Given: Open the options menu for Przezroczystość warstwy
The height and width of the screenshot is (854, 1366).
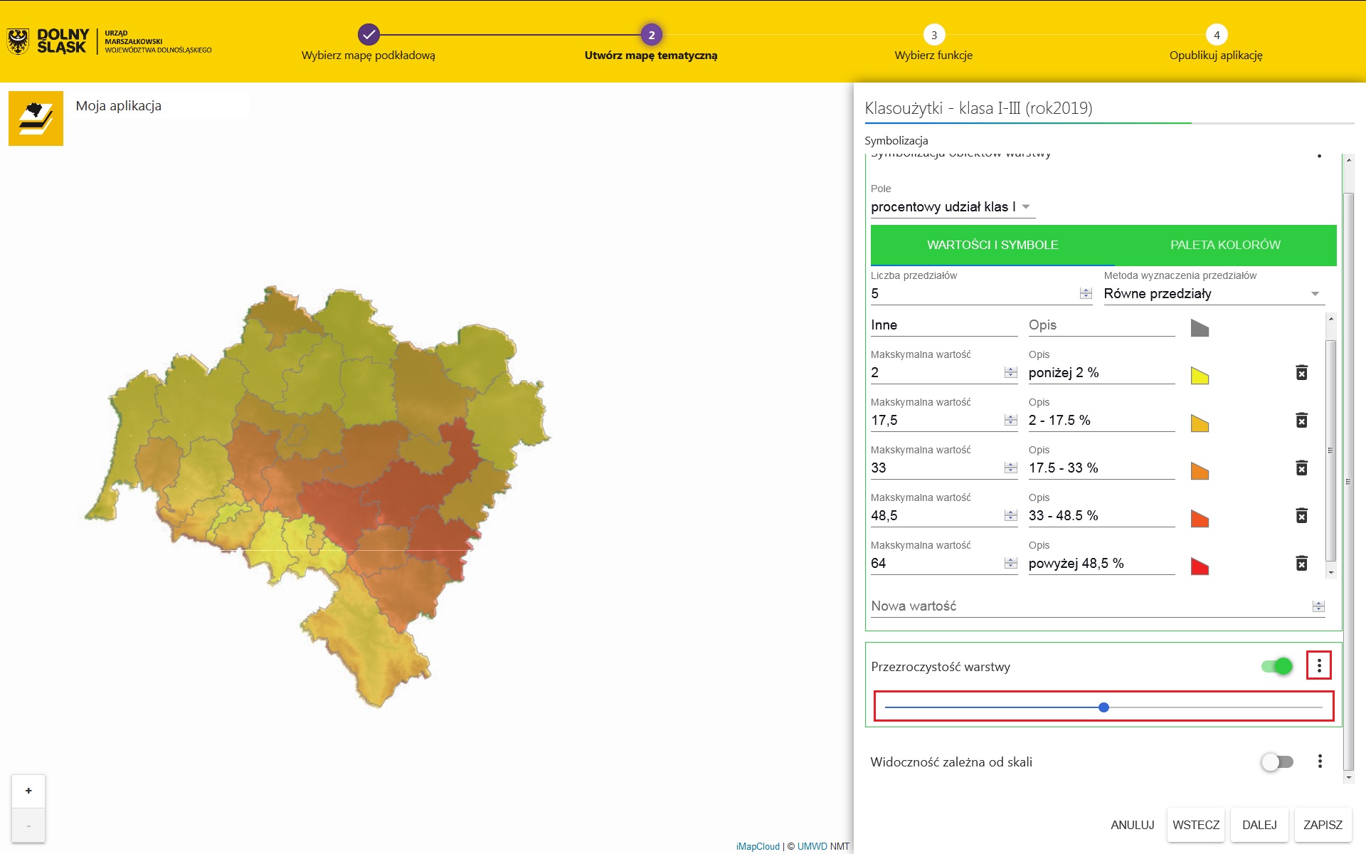Looking at the screenshot, I should (1319, 666).
